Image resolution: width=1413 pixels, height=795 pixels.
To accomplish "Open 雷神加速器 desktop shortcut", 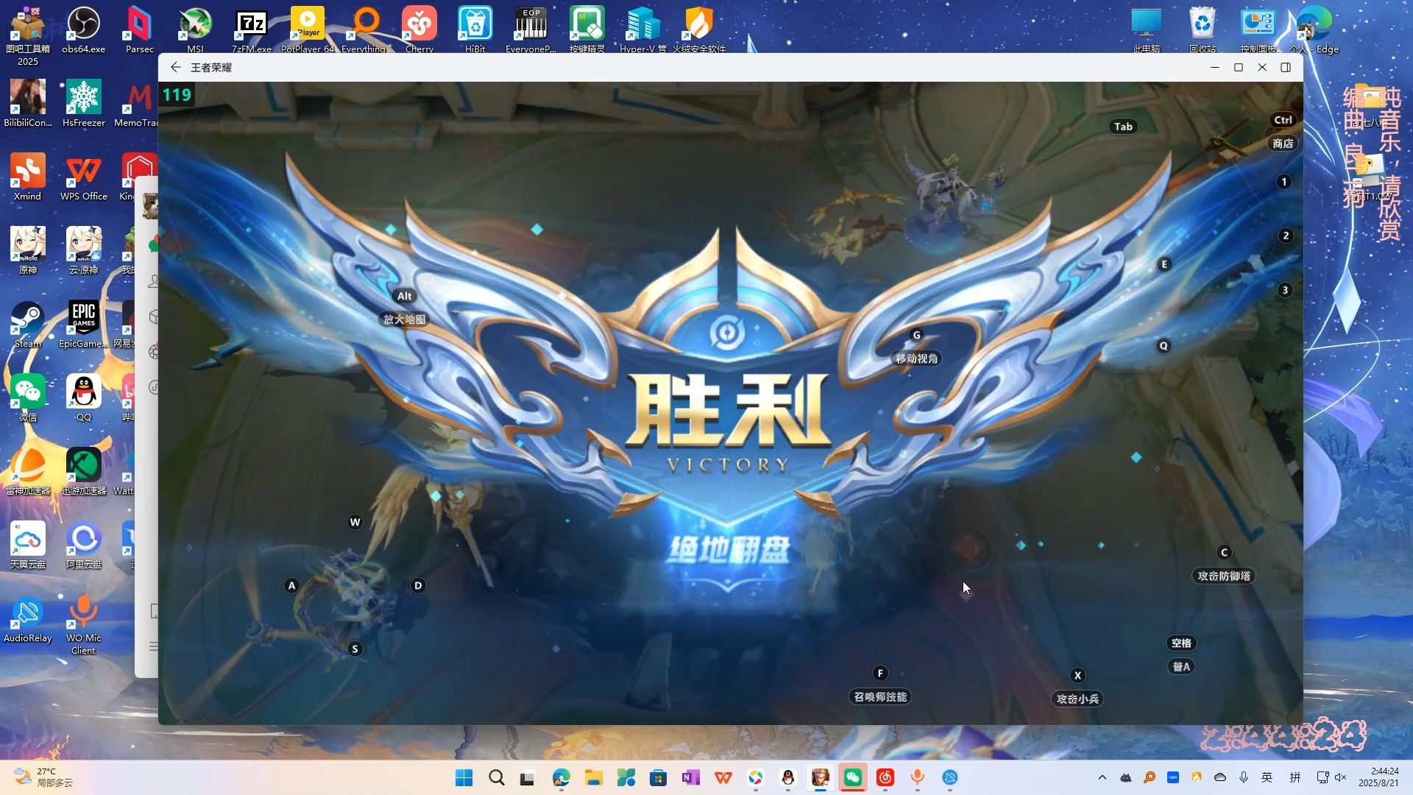I will 27,473.
